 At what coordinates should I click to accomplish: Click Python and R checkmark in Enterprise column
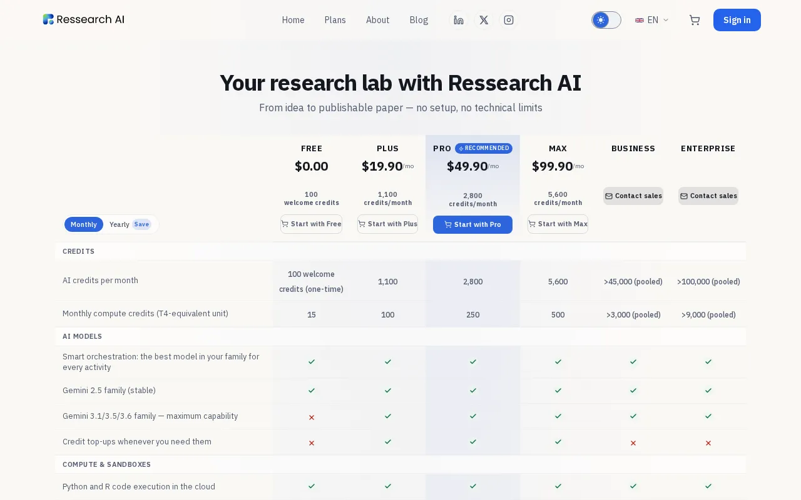click(x=708, y=486)
